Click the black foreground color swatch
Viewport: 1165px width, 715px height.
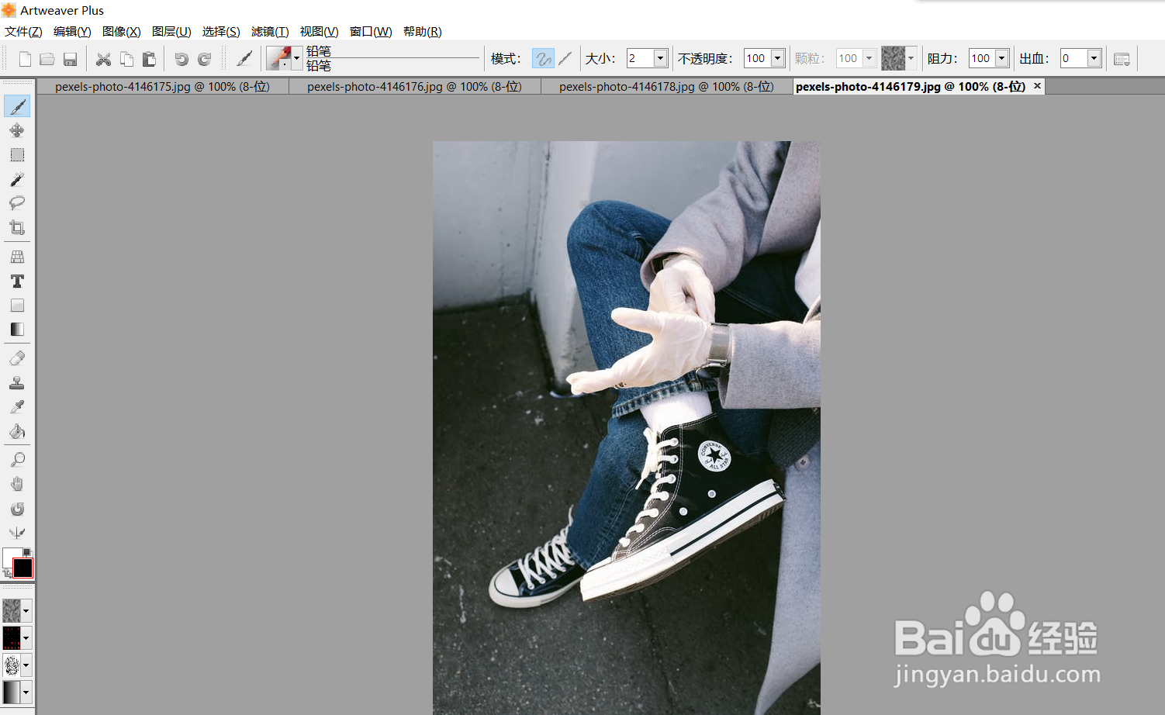(23, 568)
